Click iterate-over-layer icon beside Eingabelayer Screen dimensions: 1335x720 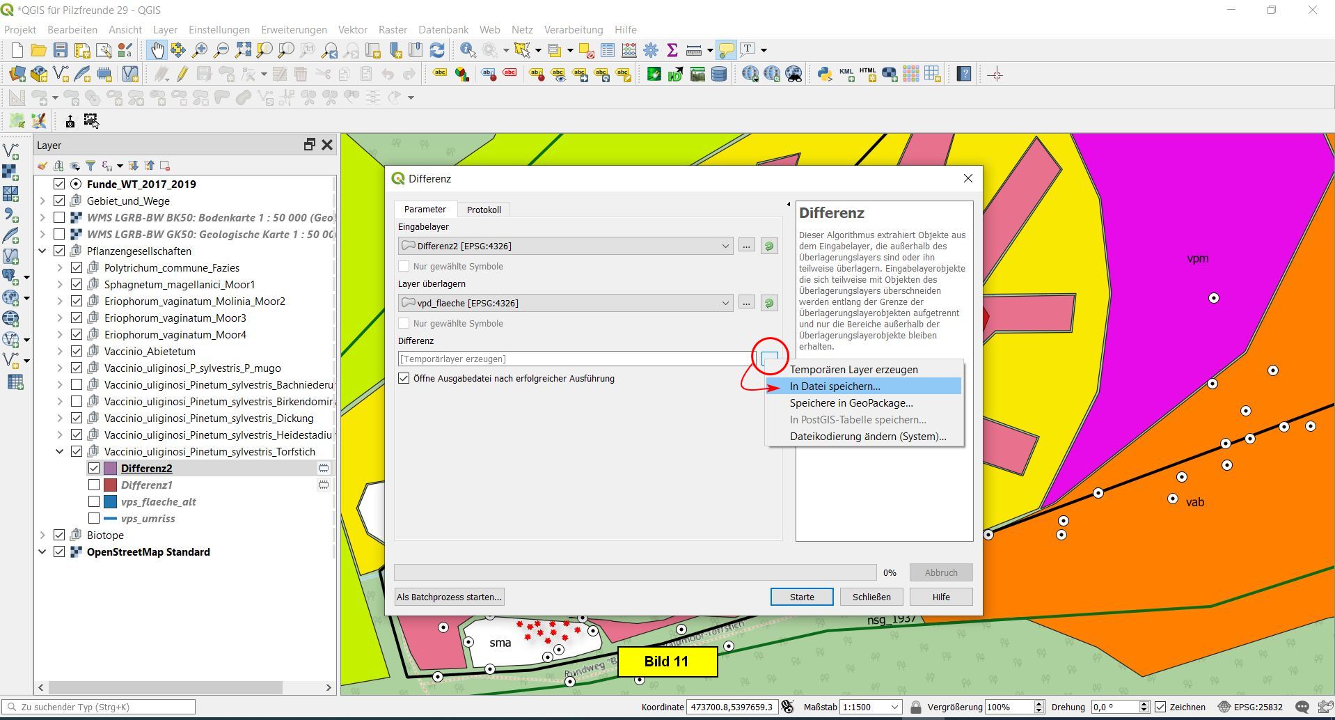click(769, 246)
